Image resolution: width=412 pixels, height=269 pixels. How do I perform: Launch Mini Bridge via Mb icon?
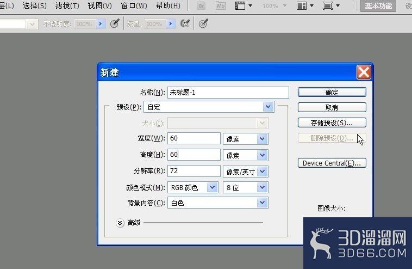pos(221,5)
